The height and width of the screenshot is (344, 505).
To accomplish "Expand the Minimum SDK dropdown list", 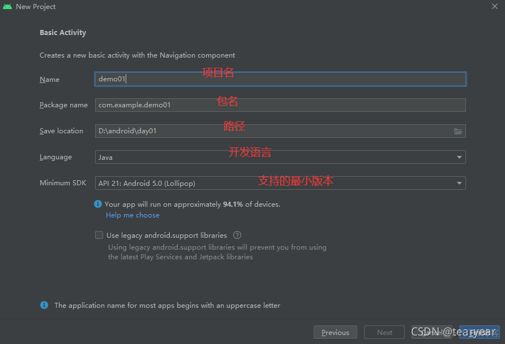I will coord(280,183).
